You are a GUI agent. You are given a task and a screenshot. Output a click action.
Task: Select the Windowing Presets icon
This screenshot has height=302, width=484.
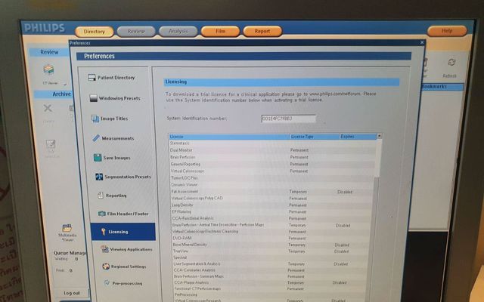(93, 98)
